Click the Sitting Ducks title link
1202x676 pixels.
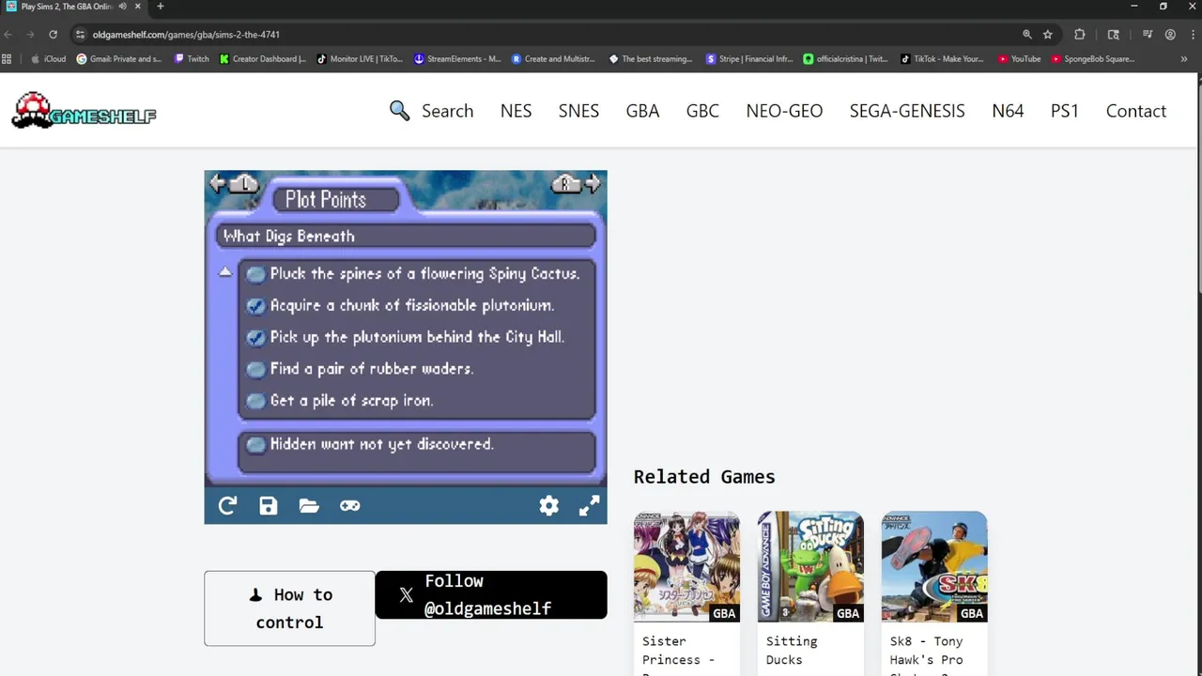click(792, 651)
